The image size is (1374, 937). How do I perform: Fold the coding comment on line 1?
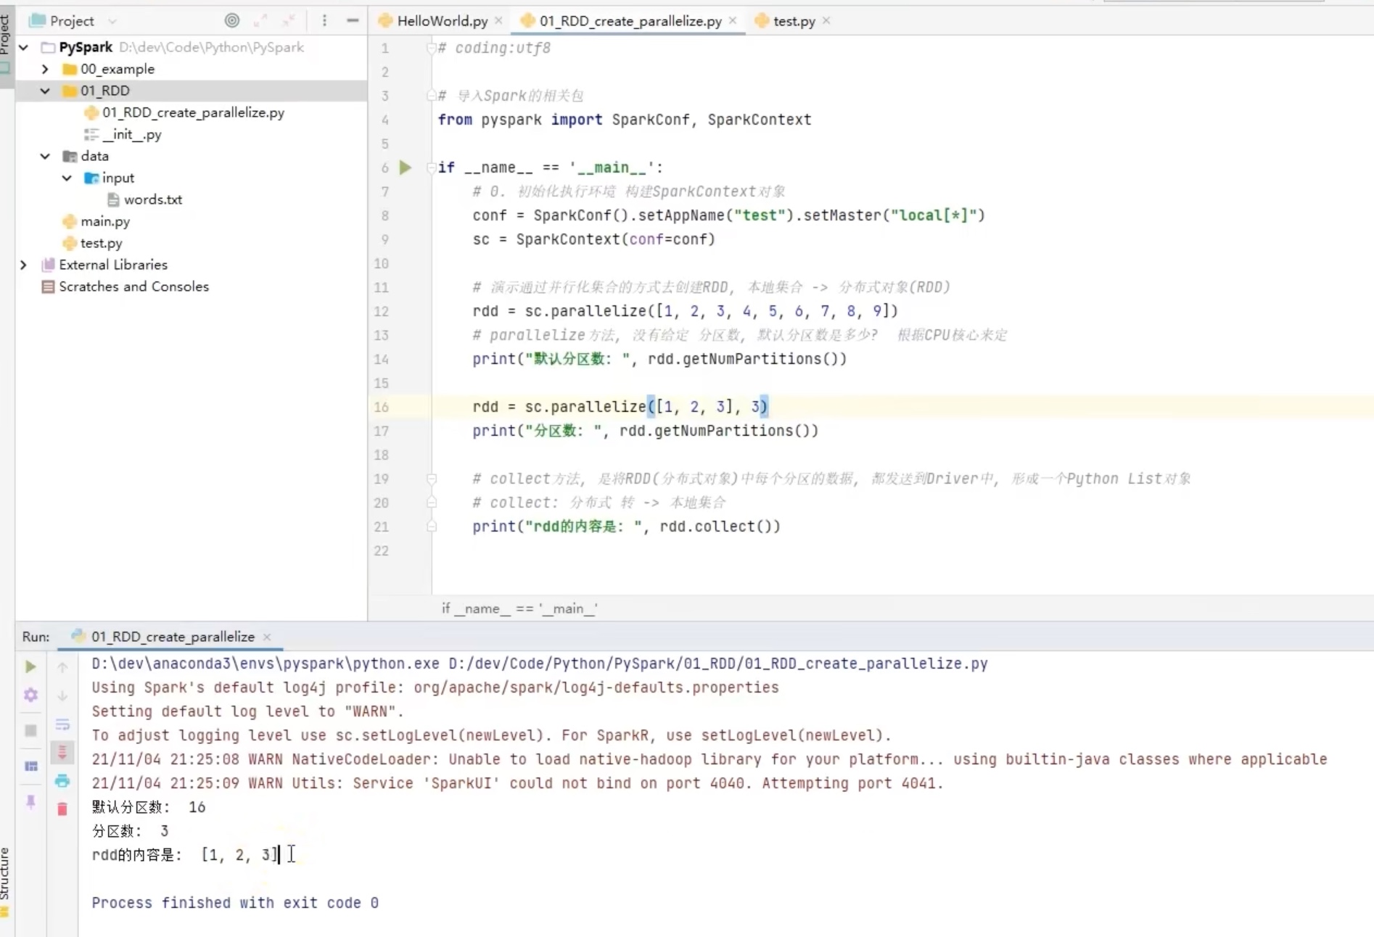pos(431,48)
